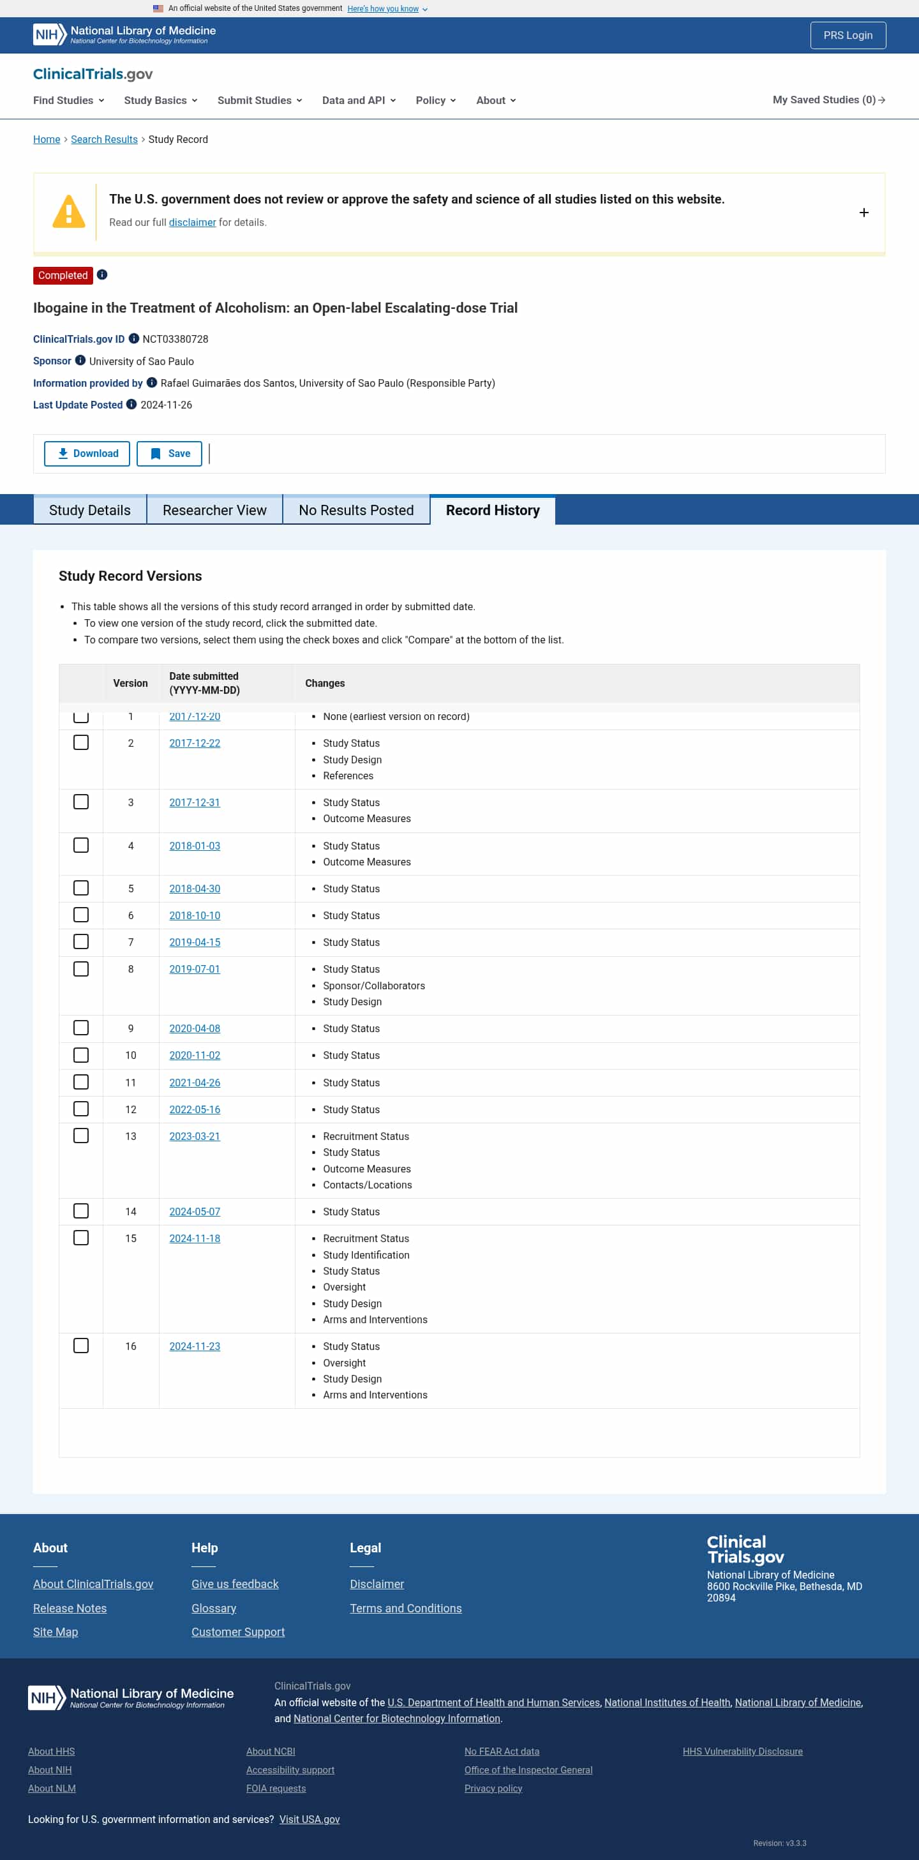Screen dimensions: 919x1860
Task: Expand the 'Here's how you know' disclosure
Action: tap(387, 9)
